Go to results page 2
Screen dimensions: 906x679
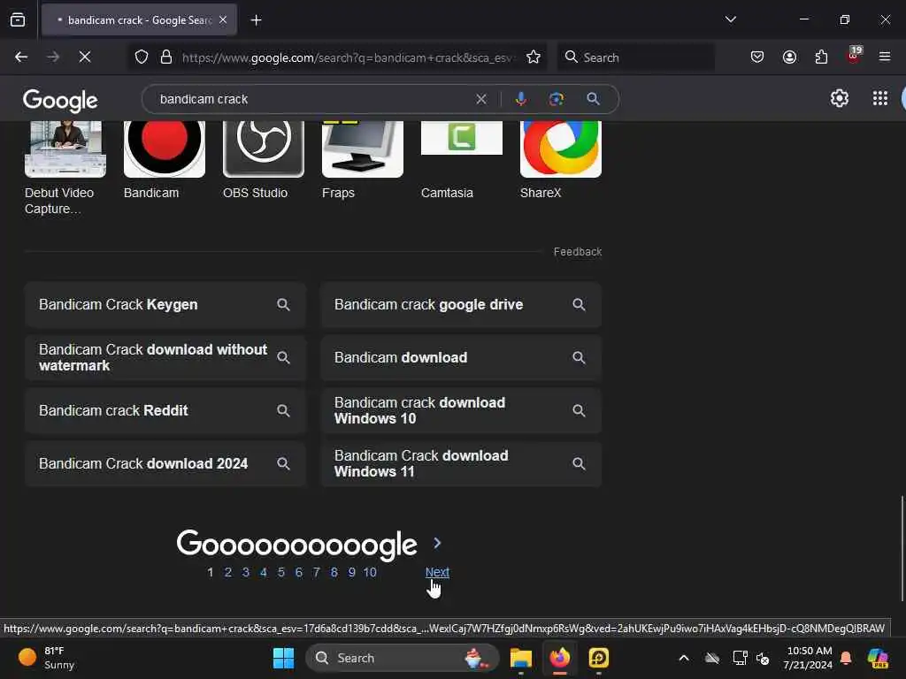tap(228, 572)
